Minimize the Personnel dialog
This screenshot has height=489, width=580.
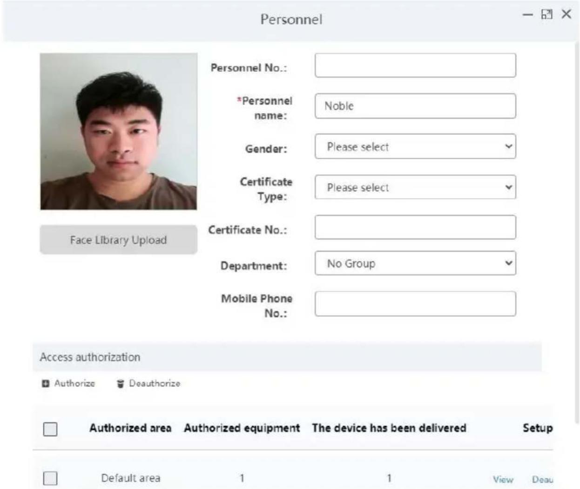click(x=527, y=14)
